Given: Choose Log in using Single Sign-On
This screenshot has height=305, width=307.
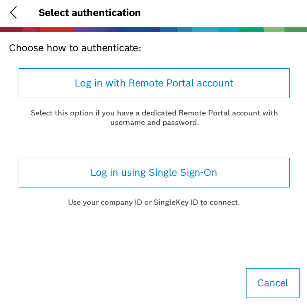Looking at the screenshot, I should click(154, 173).
